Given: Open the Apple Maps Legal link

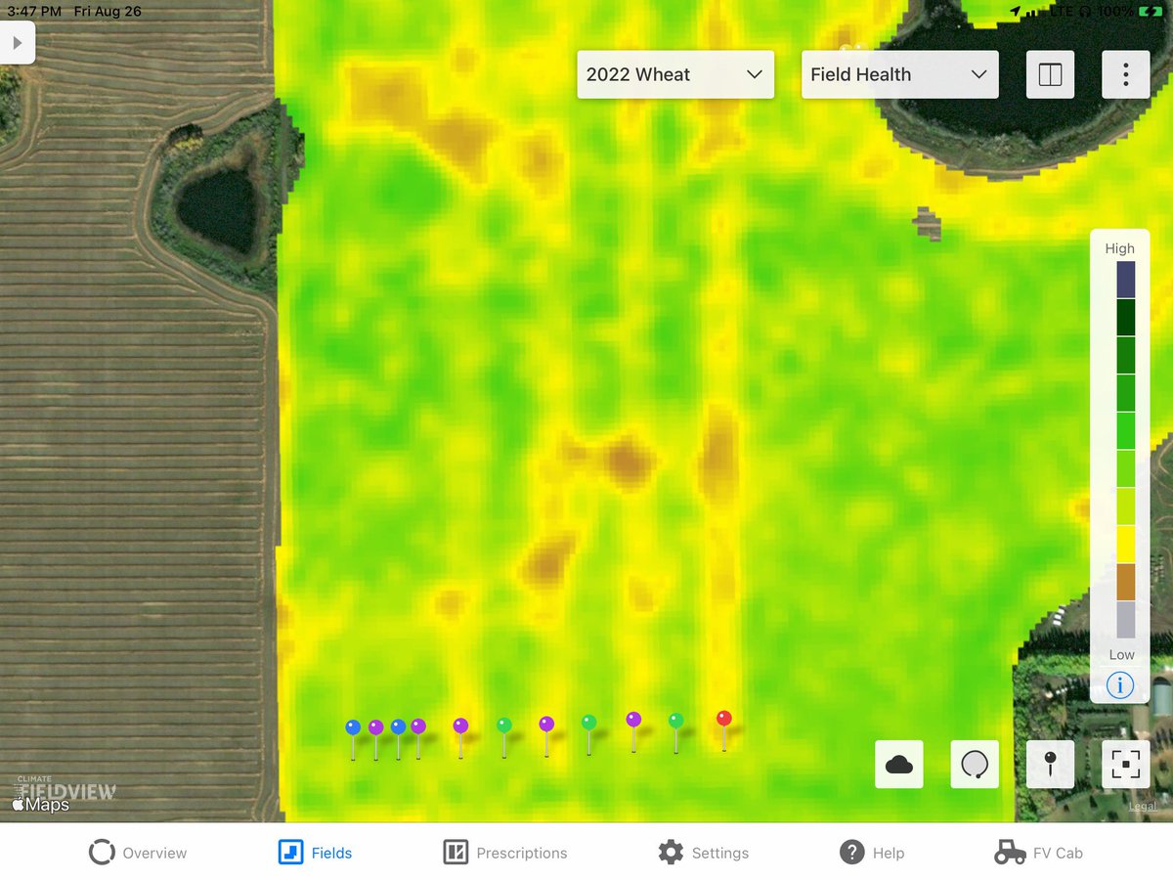Looking at the screenshot, I should [x=1143, y=807].
